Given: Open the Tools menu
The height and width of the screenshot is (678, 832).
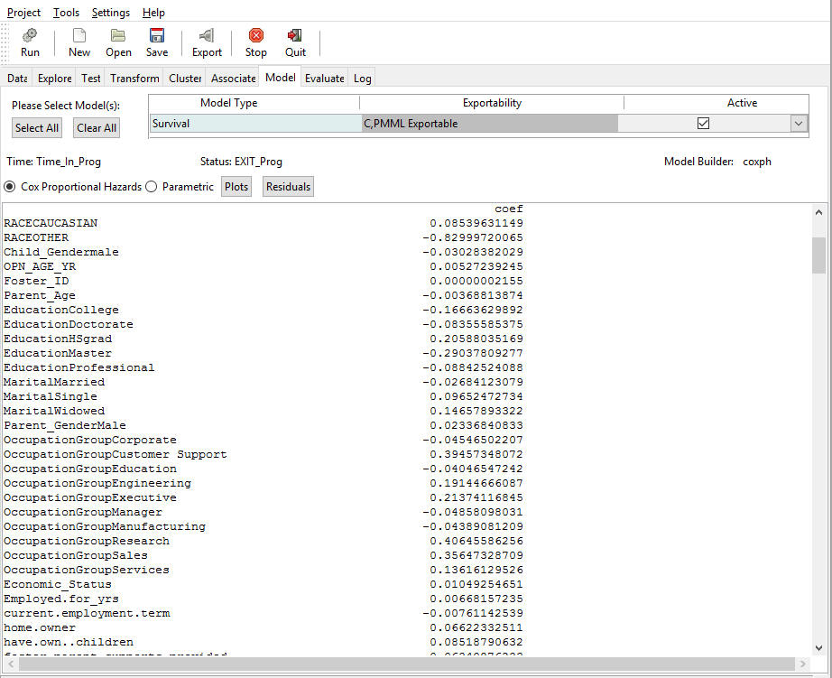Looking at the screenshot, I should 67,13.
